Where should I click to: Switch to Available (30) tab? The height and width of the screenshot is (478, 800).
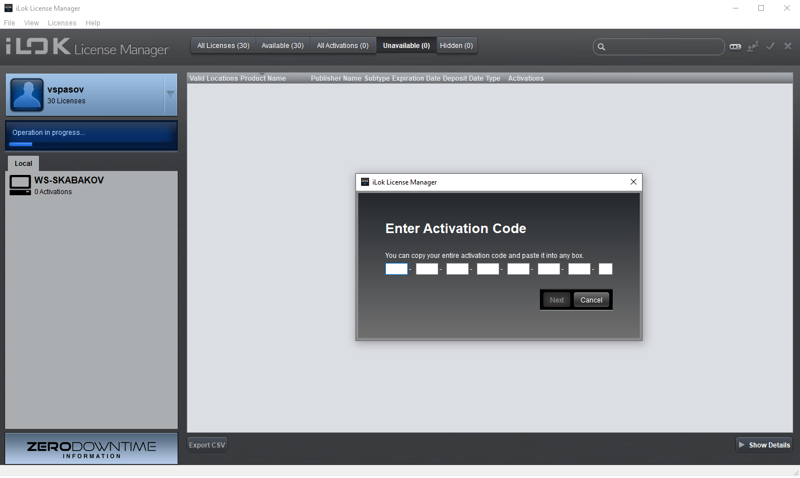pyautogui.click(x=283, y=46)
